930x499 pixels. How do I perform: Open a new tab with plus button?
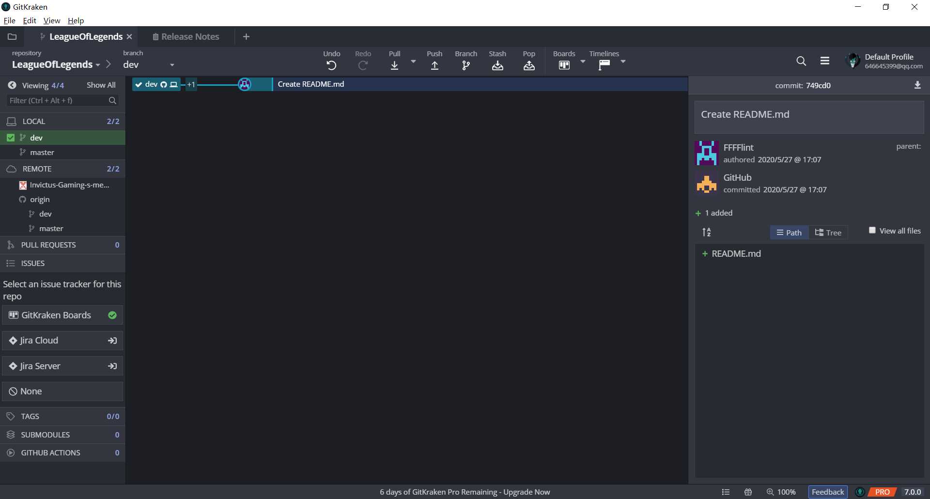pyautogui.click(x=246, y=37)
